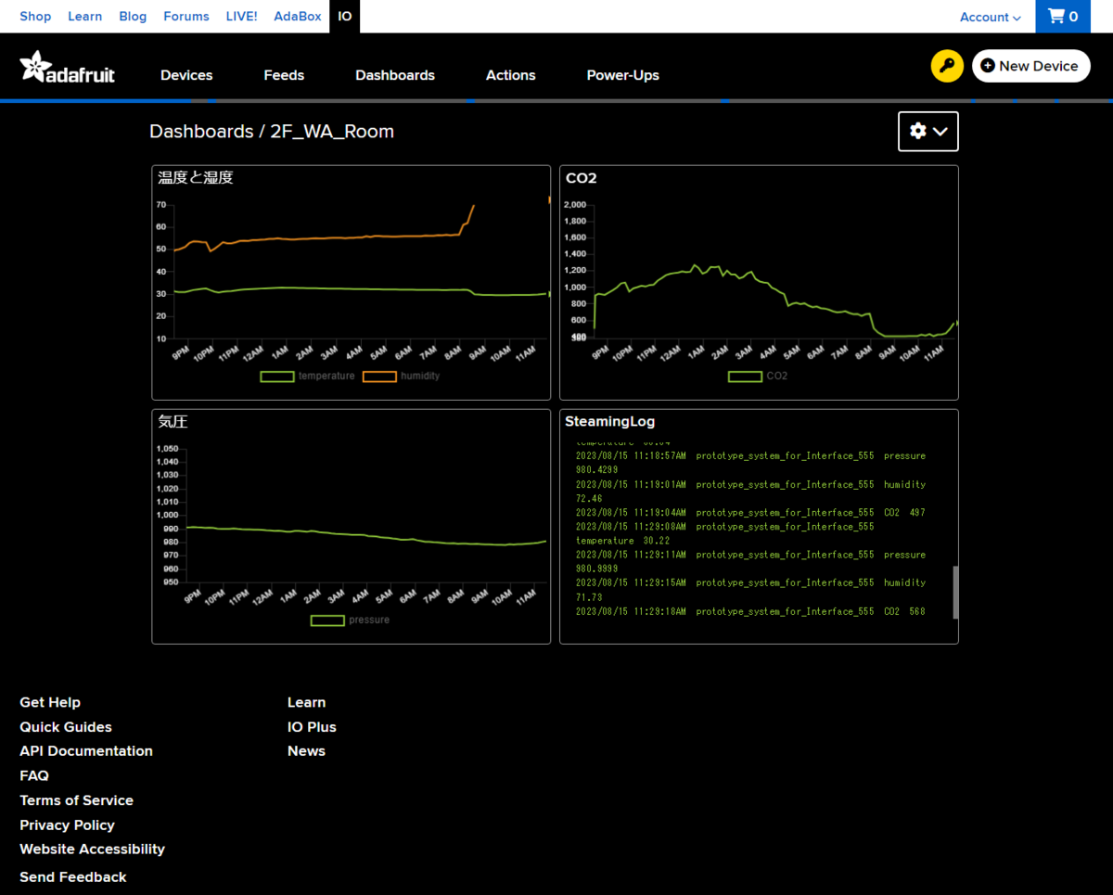Click the 温度と湿度 chart title
This screenshot has height=895, width=1113.
pyautogui.click(x=196, y=177)
